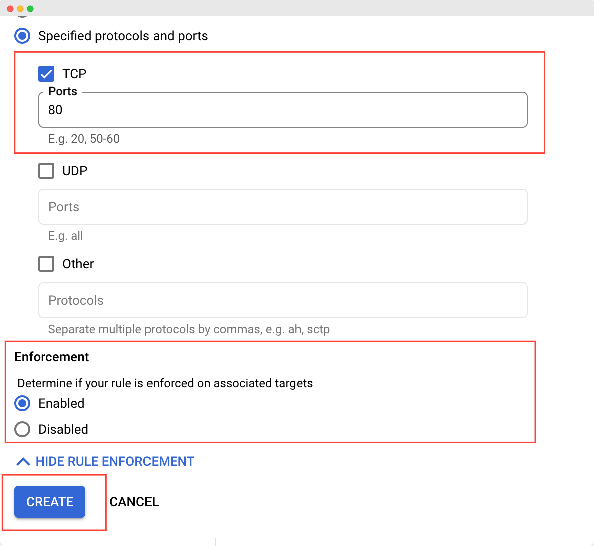Select the Specified protocols and ports radio button
Screen dimensions: 594x546
[22, 36]
